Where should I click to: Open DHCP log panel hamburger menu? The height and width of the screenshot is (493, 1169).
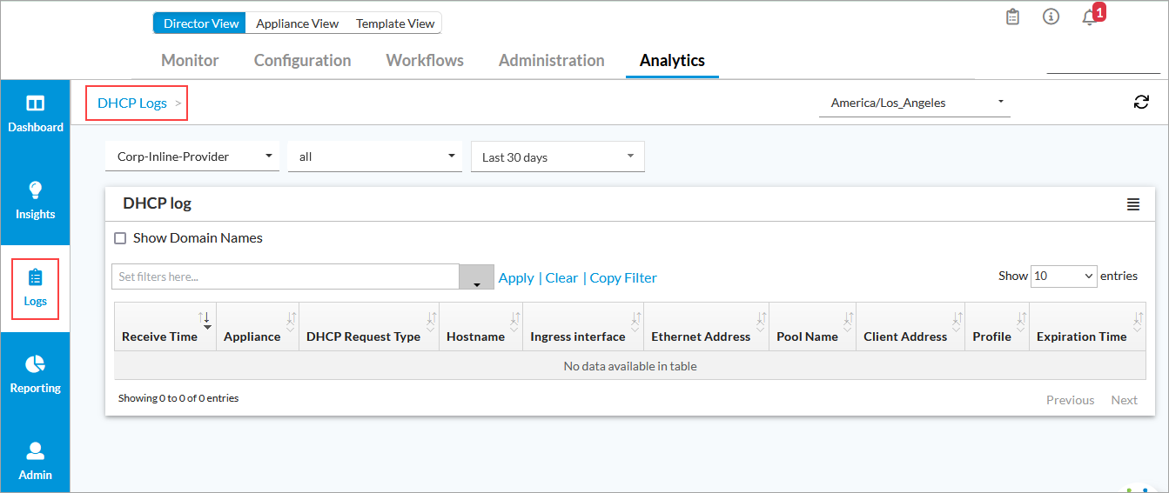[1132, 204]
